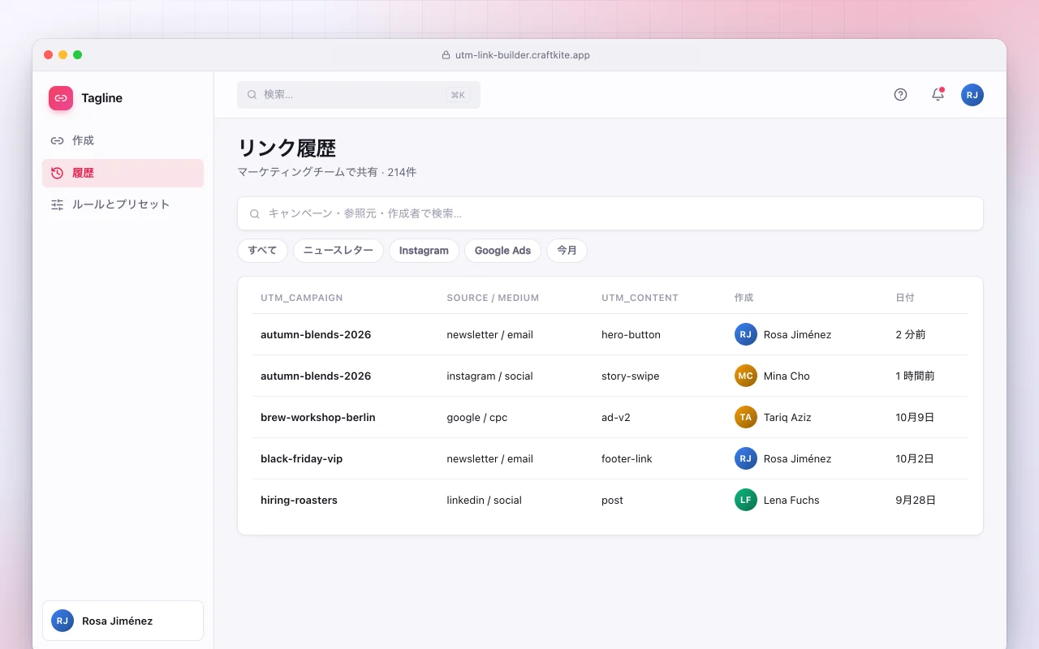Click the link icon beside 作成
The height and width of the screenshot is (649, 1039).
point(57,140)
